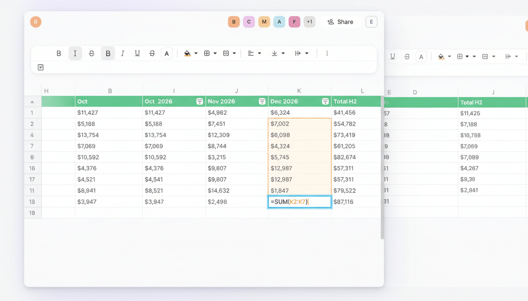
Task: Click the filter icon on Dec 2026 header
Action: 325,101
